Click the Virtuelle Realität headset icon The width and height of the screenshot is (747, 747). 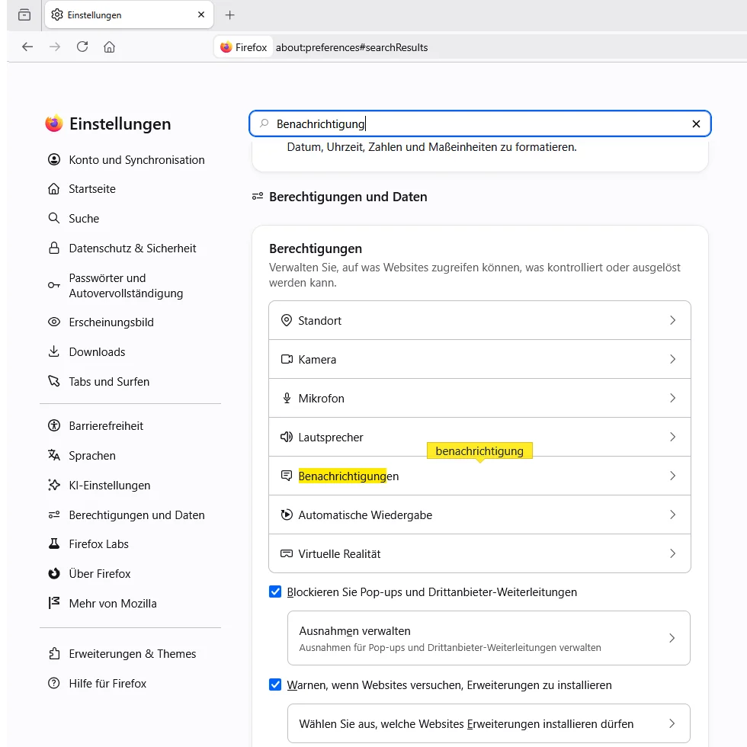pyautogui.click(x=287, y=553)
